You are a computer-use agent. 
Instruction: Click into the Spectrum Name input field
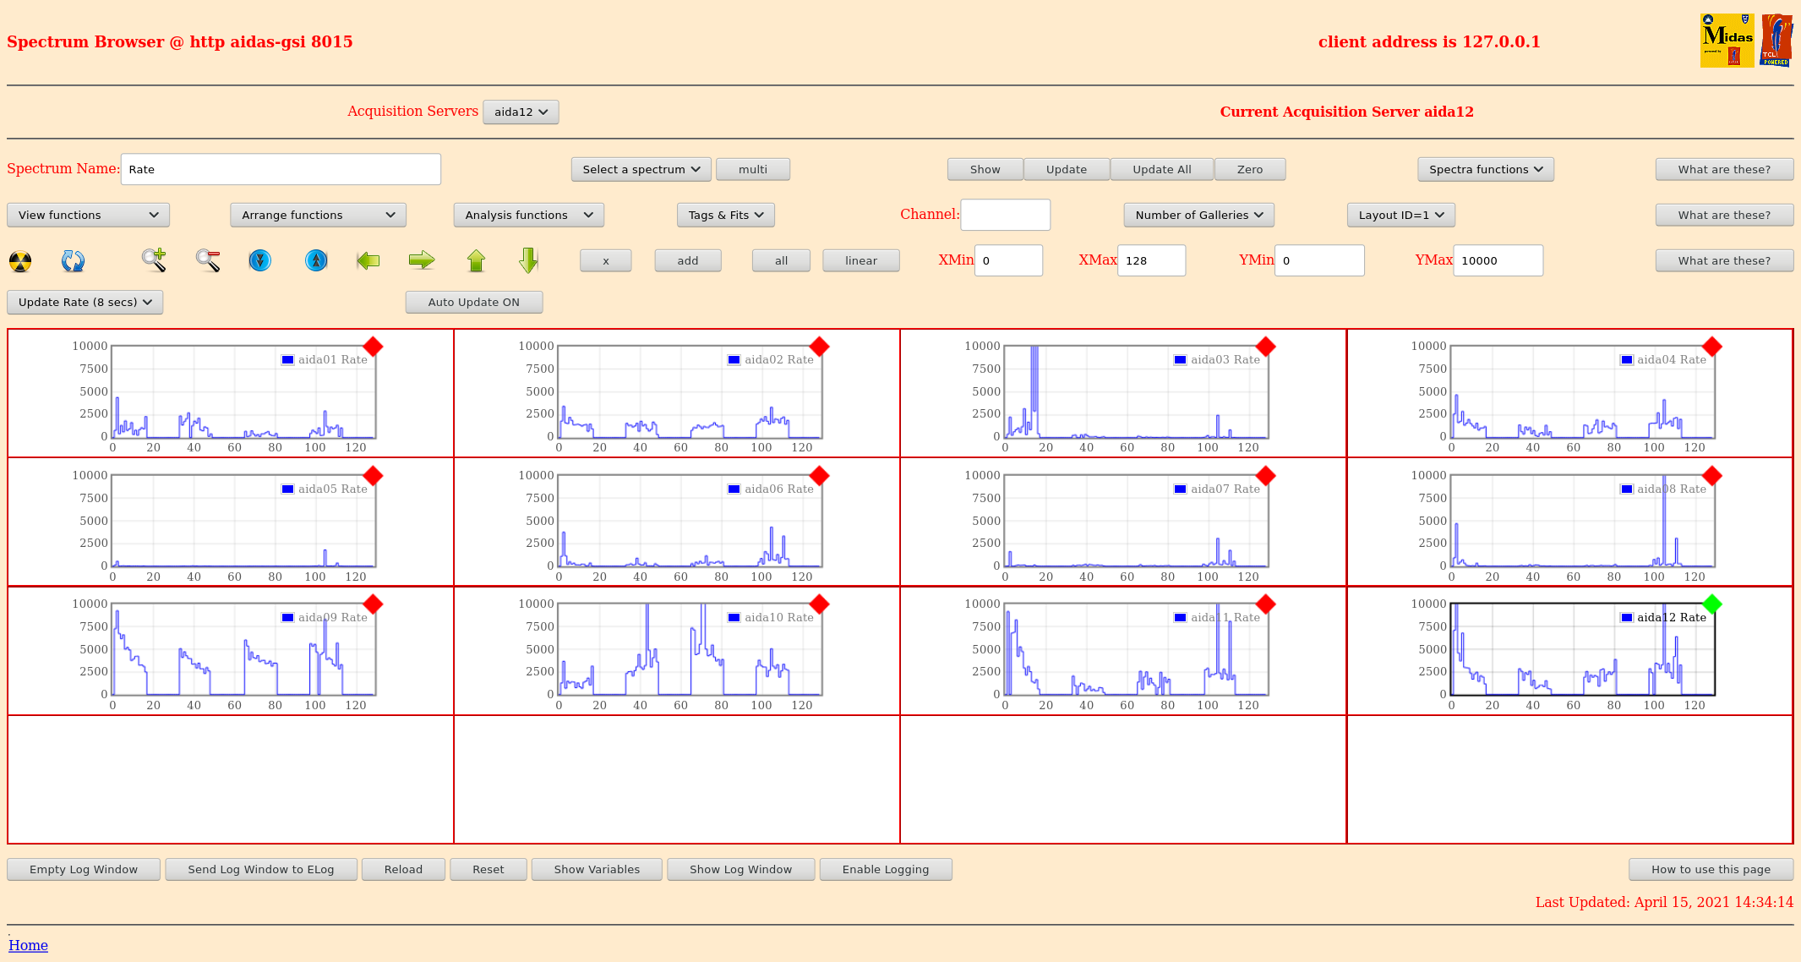[281, 169]
